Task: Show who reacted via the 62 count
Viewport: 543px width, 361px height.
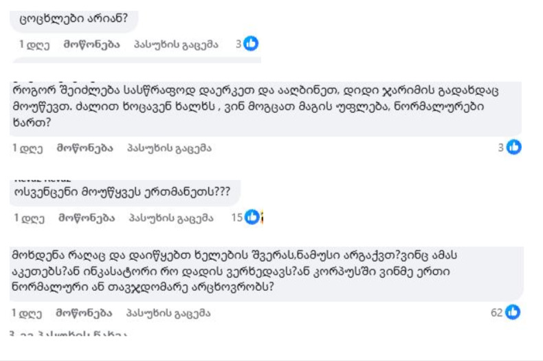Action: tap(496, 312)
